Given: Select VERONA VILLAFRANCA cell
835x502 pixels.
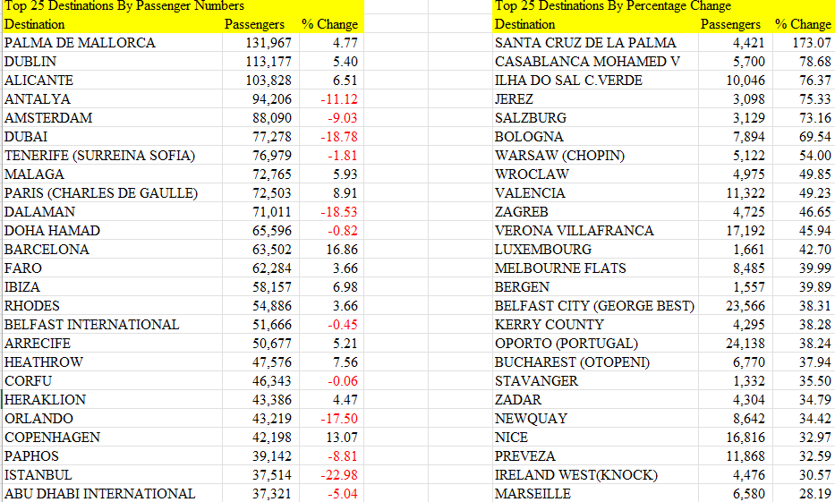Looking at the screenshot, I should pos(595,231).
